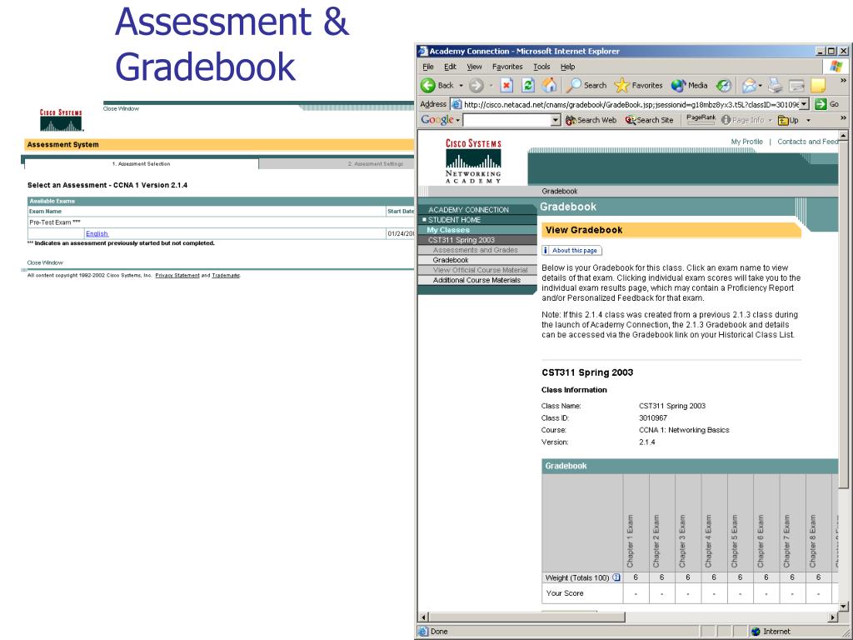Screen dimensions: 853x640
Task: Open the Google logo options dropdown
Action: 458,120
